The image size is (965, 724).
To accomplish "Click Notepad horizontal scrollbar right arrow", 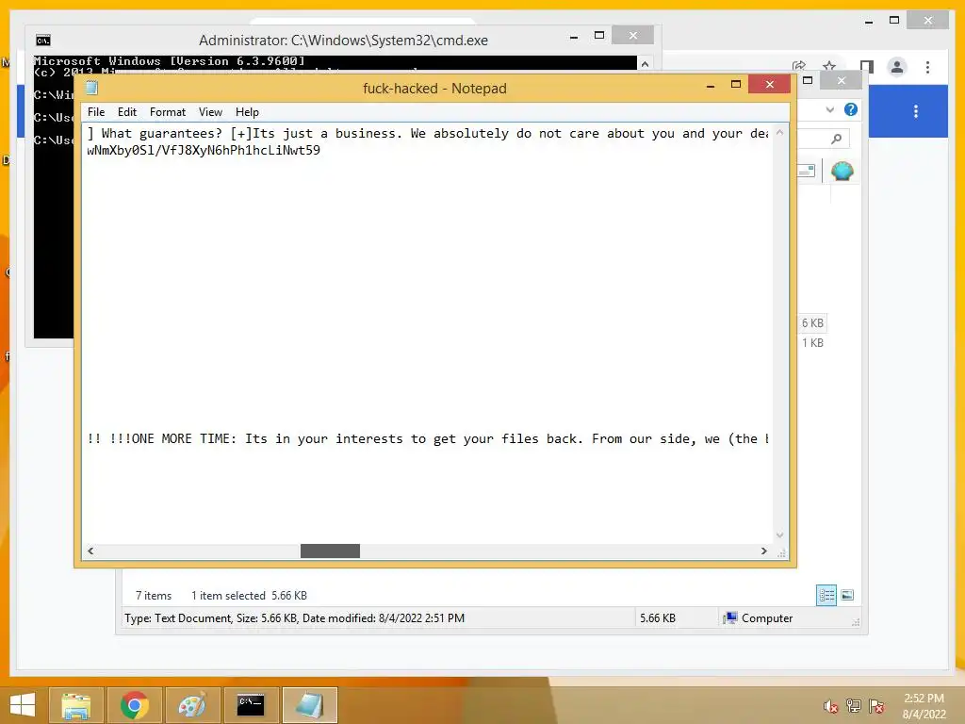I will pyautogui.click(x=763, y=551).
